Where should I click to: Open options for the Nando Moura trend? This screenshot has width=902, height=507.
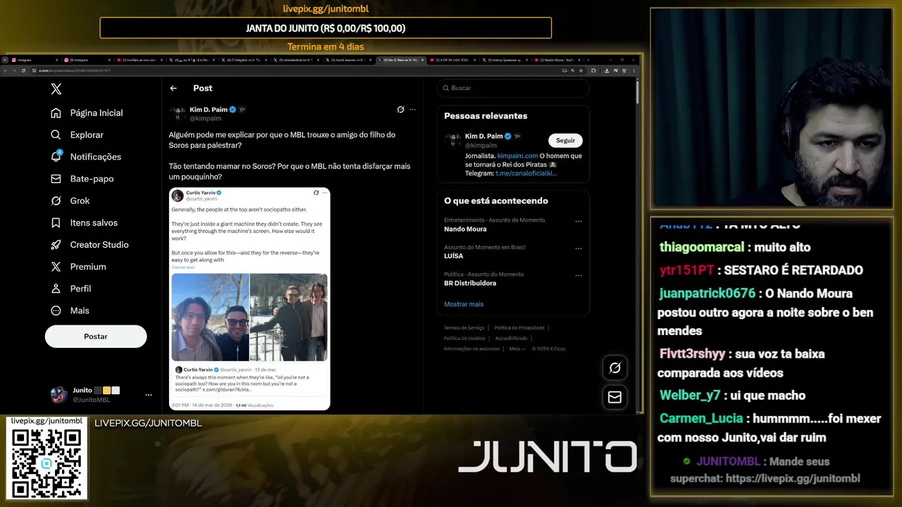pos(579,221)
